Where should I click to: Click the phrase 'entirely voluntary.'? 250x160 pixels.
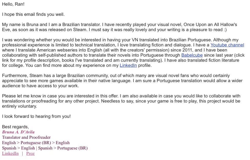coord(19,106)
